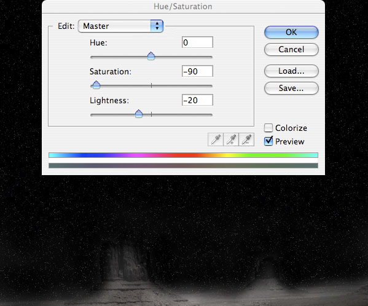Click the Hue: label

click(98, 43)
